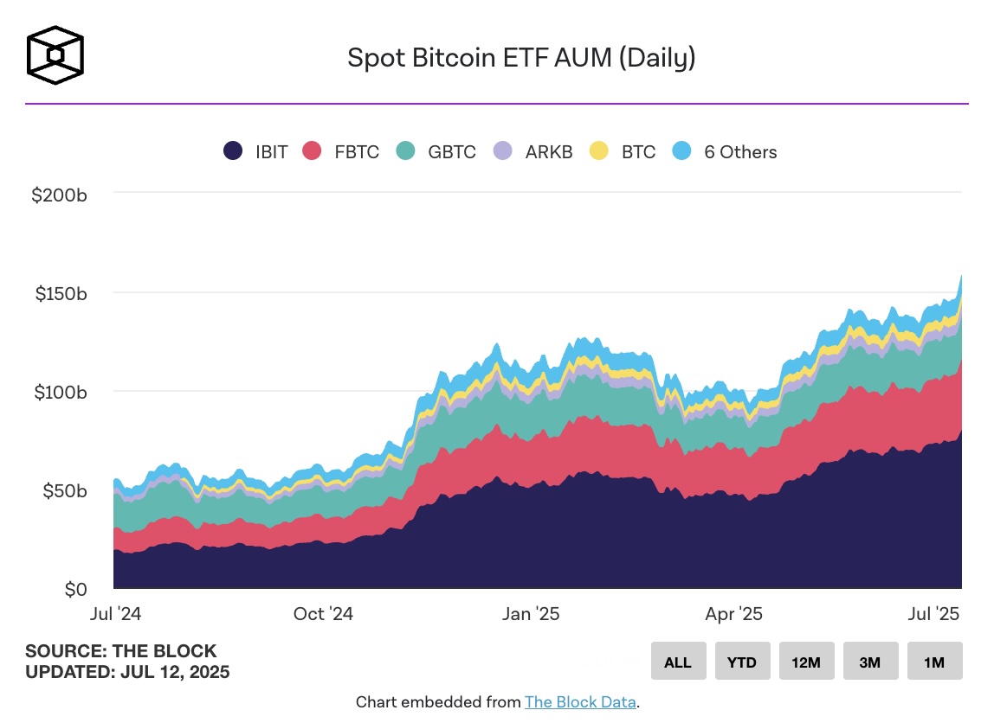
Task: Toggle the IBIT dark navy legend dot
Action: [x=233, y=150]
